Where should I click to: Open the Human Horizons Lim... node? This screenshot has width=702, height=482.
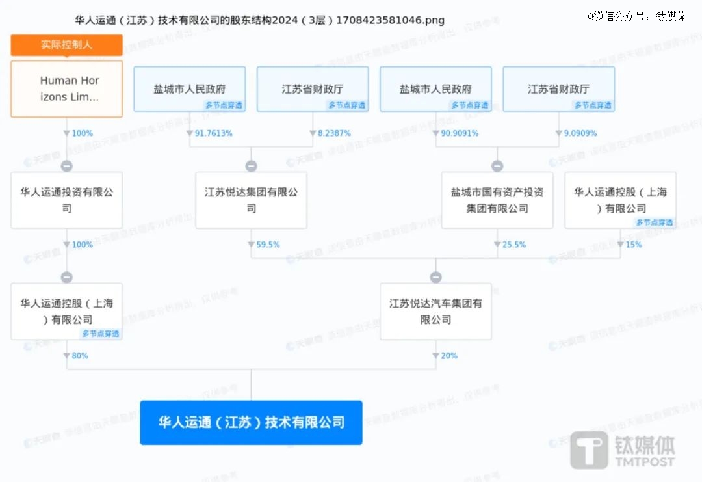pos(67,89)
